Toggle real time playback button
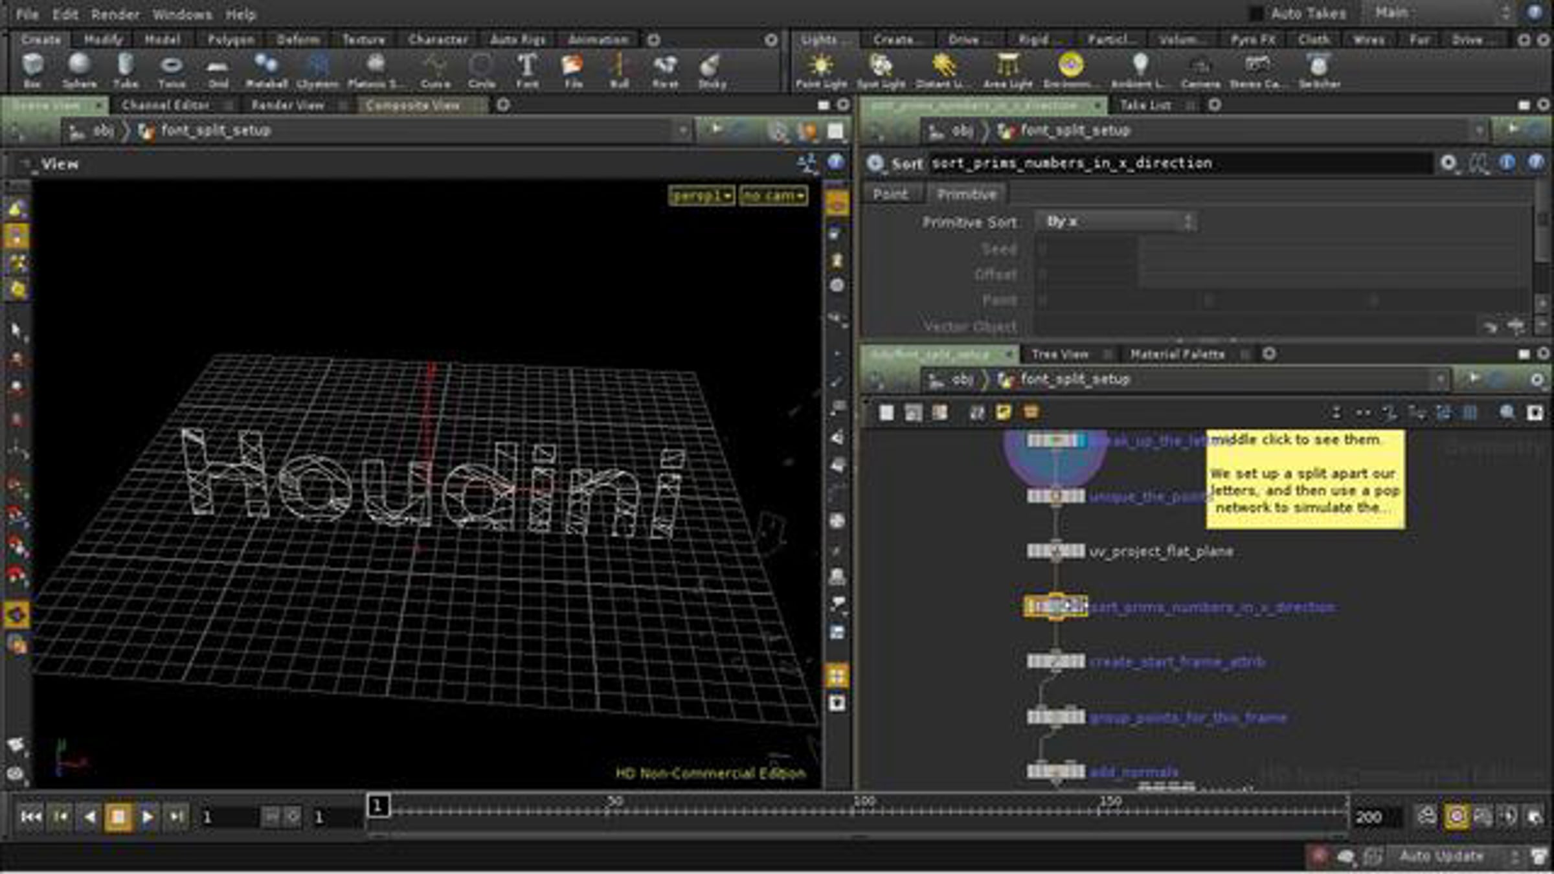Image resolution: width=1554 pixels, height=874 pixels. (1456, 816)
